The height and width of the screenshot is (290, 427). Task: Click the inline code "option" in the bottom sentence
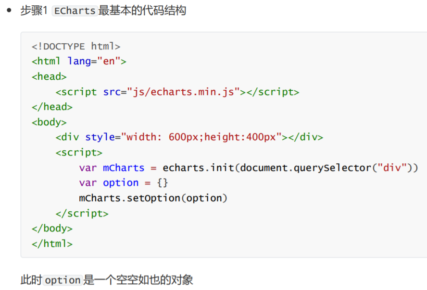point(63,280)
